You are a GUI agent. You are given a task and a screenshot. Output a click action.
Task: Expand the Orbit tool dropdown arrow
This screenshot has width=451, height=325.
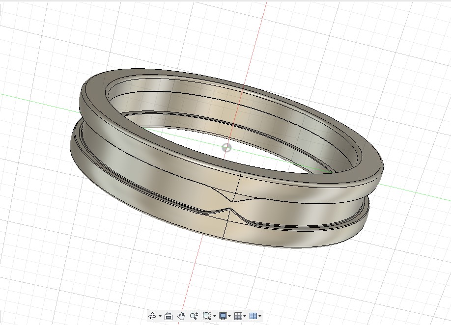[x=159, y=316]
